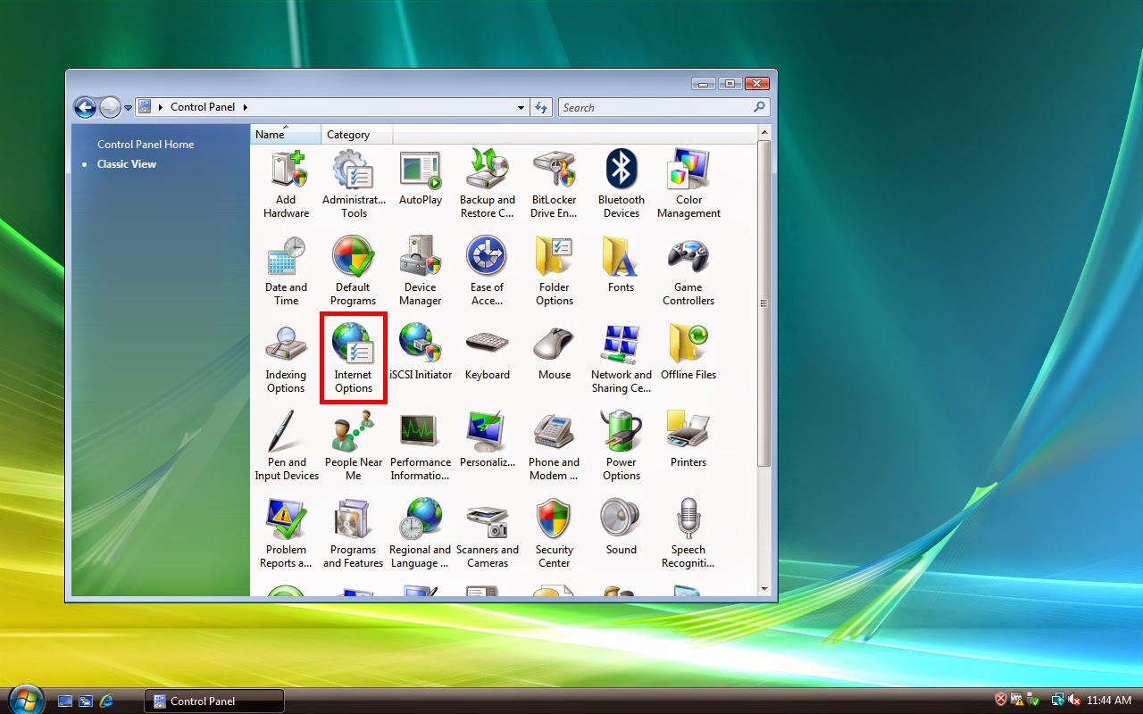Viewport: 1143px width, 714px height.
Task: Open the Printers folder
Action: tap(688, 441)
